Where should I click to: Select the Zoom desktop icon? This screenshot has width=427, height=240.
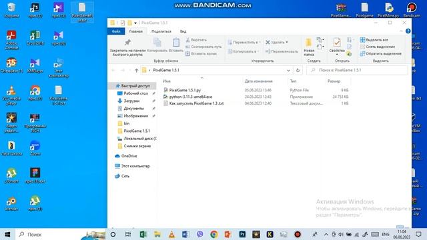[35, 148]
